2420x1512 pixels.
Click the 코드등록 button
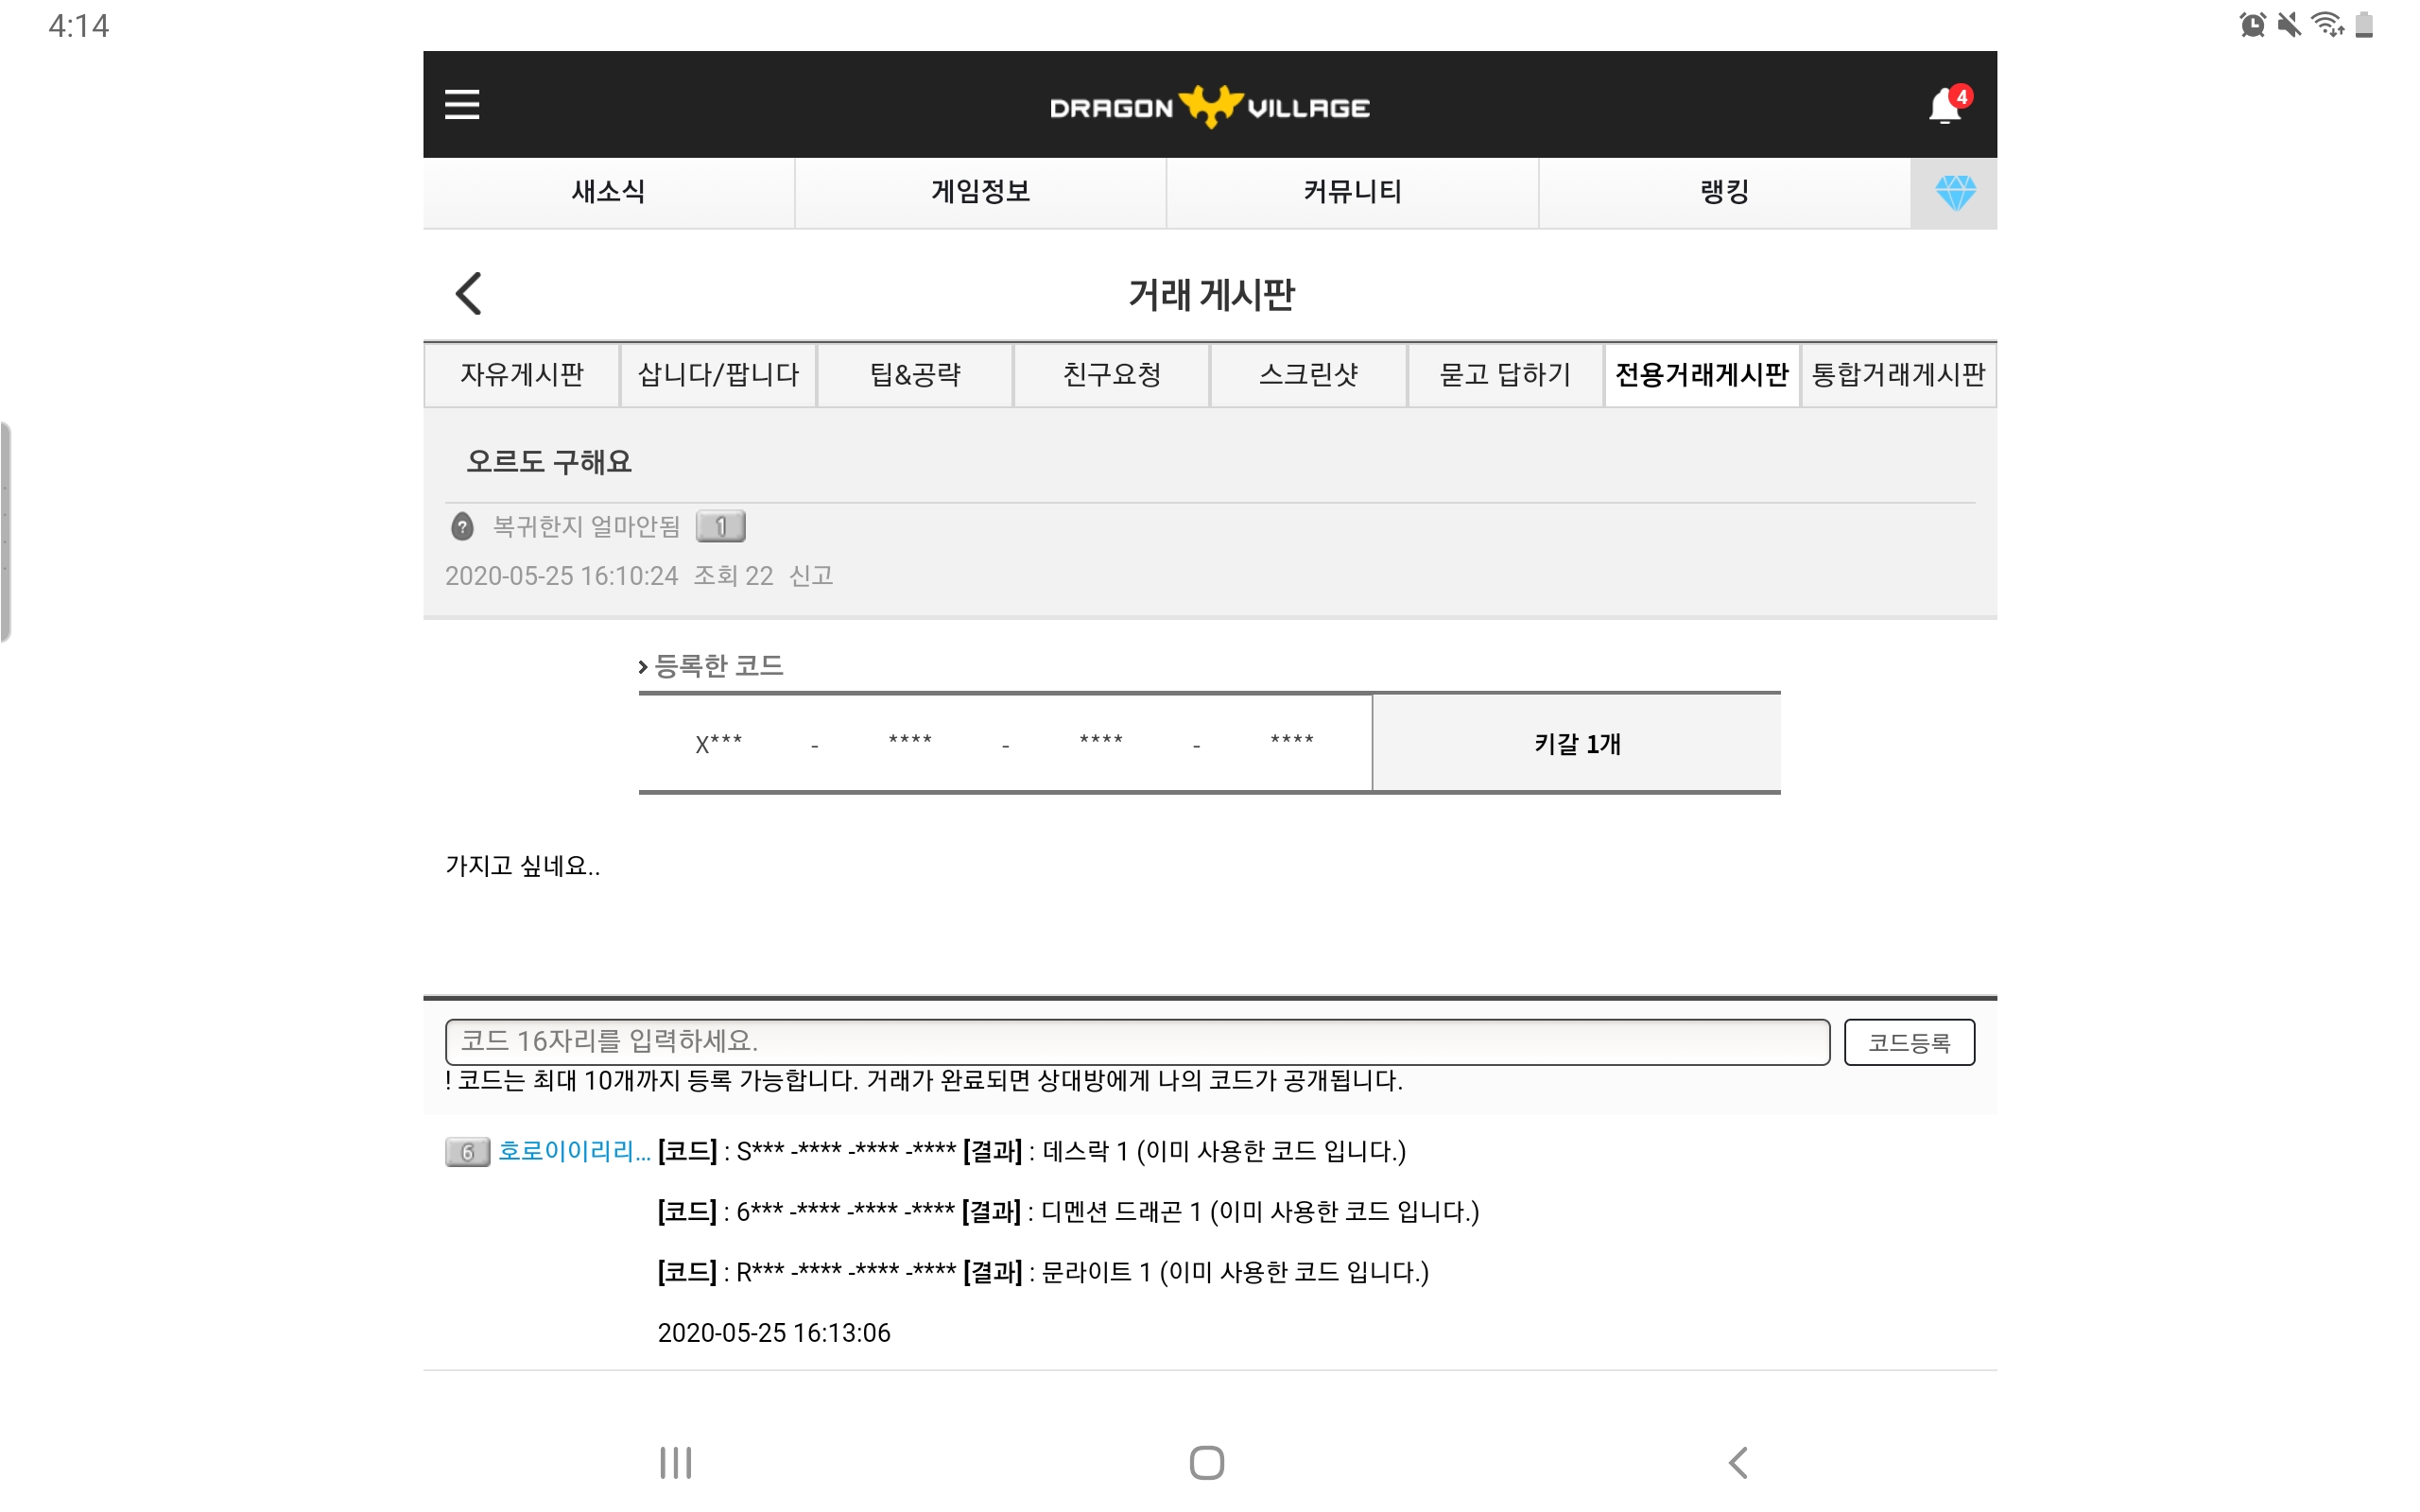[x=1909, y=1043]
